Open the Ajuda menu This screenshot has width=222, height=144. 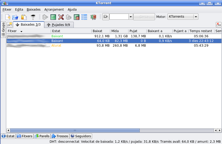[x=72, y=10]
